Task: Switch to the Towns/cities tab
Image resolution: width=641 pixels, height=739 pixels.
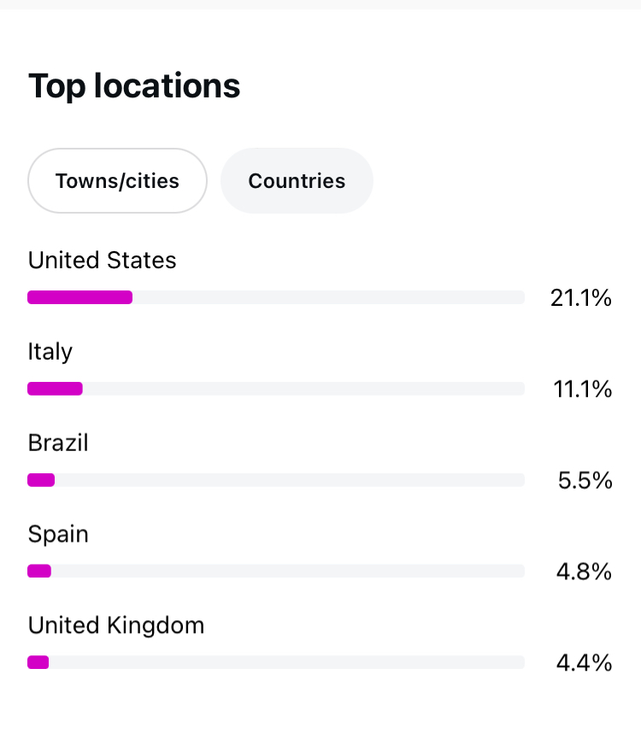Action: (x=117, y=181)
